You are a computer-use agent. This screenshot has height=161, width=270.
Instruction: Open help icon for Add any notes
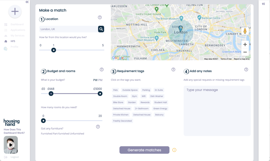[246, 69]
